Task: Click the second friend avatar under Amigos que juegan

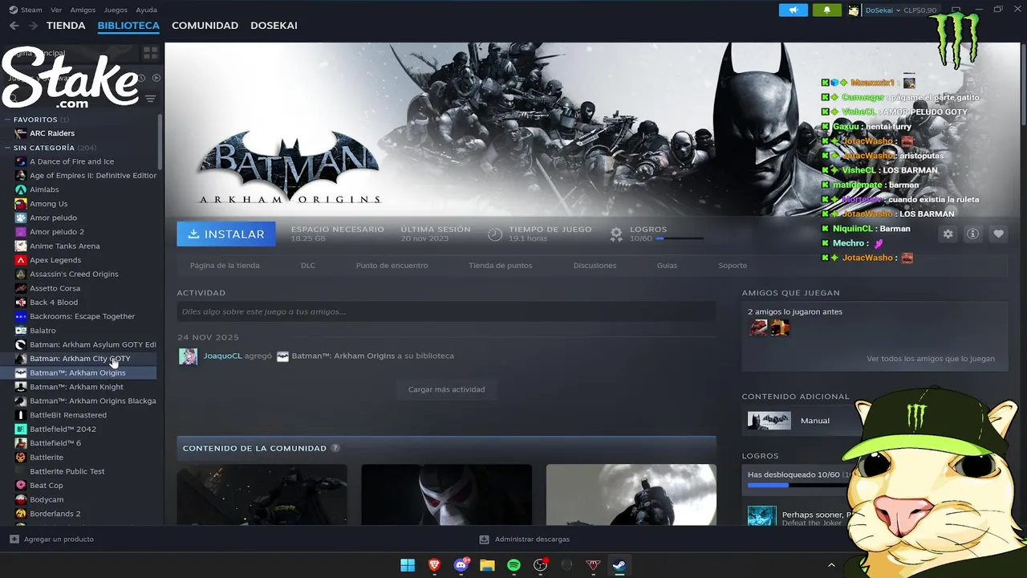Action: tap(780, 328)
